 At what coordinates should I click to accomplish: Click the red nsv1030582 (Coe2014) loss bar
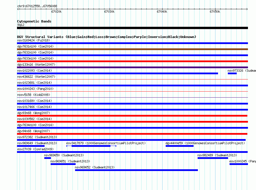pyautogui.click(x=132, y=122)
